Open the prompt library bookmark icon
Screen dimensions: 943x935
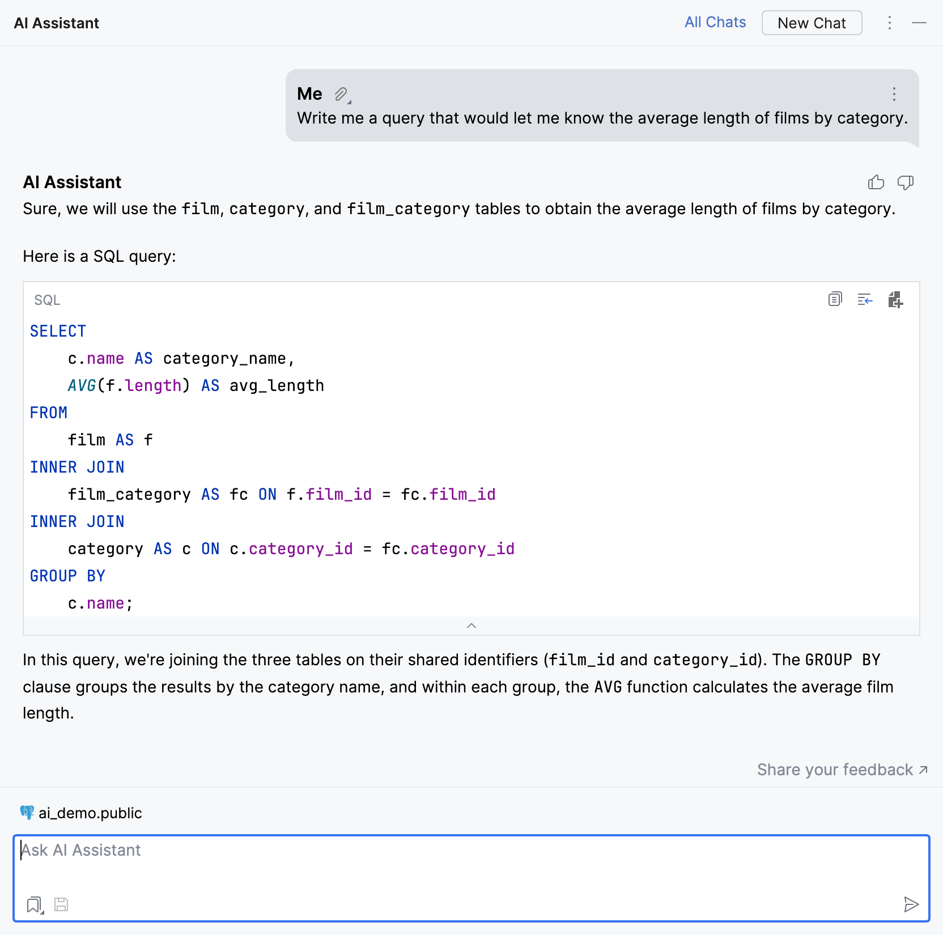tap(35, 904)
